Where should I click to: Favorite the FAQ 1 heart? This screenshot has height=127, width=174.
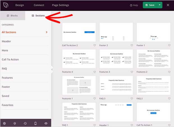95,125
